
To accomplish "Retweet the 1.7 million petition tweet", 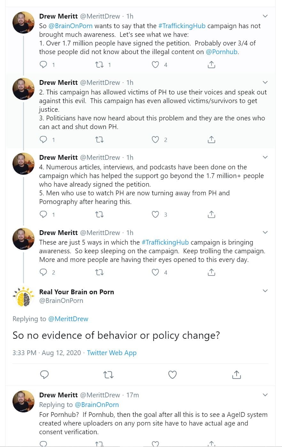I will pos(99,65).
